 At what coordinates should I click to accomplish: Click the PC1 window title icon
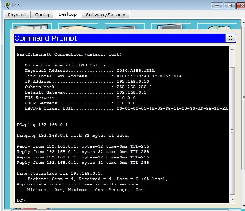click(7, 5)
